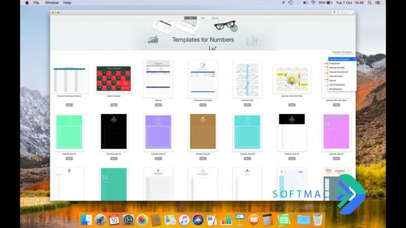
Task: Choose Home & Family from category list
Action: tap(342, 76)
